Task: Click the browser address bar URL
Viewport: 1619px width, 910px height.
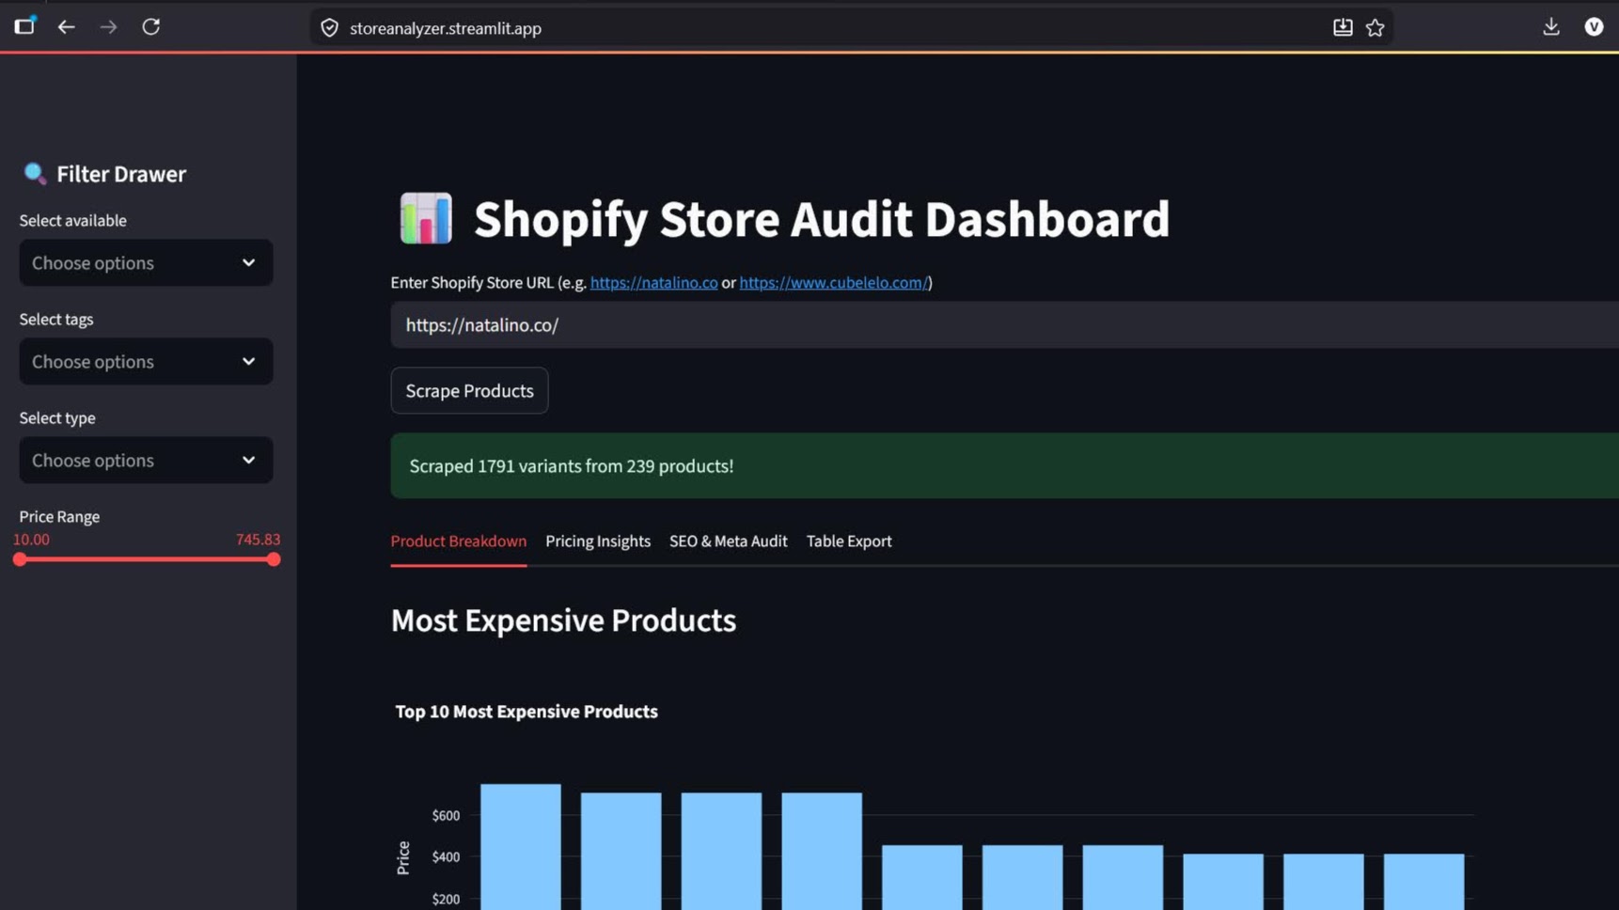Action: 446,28
